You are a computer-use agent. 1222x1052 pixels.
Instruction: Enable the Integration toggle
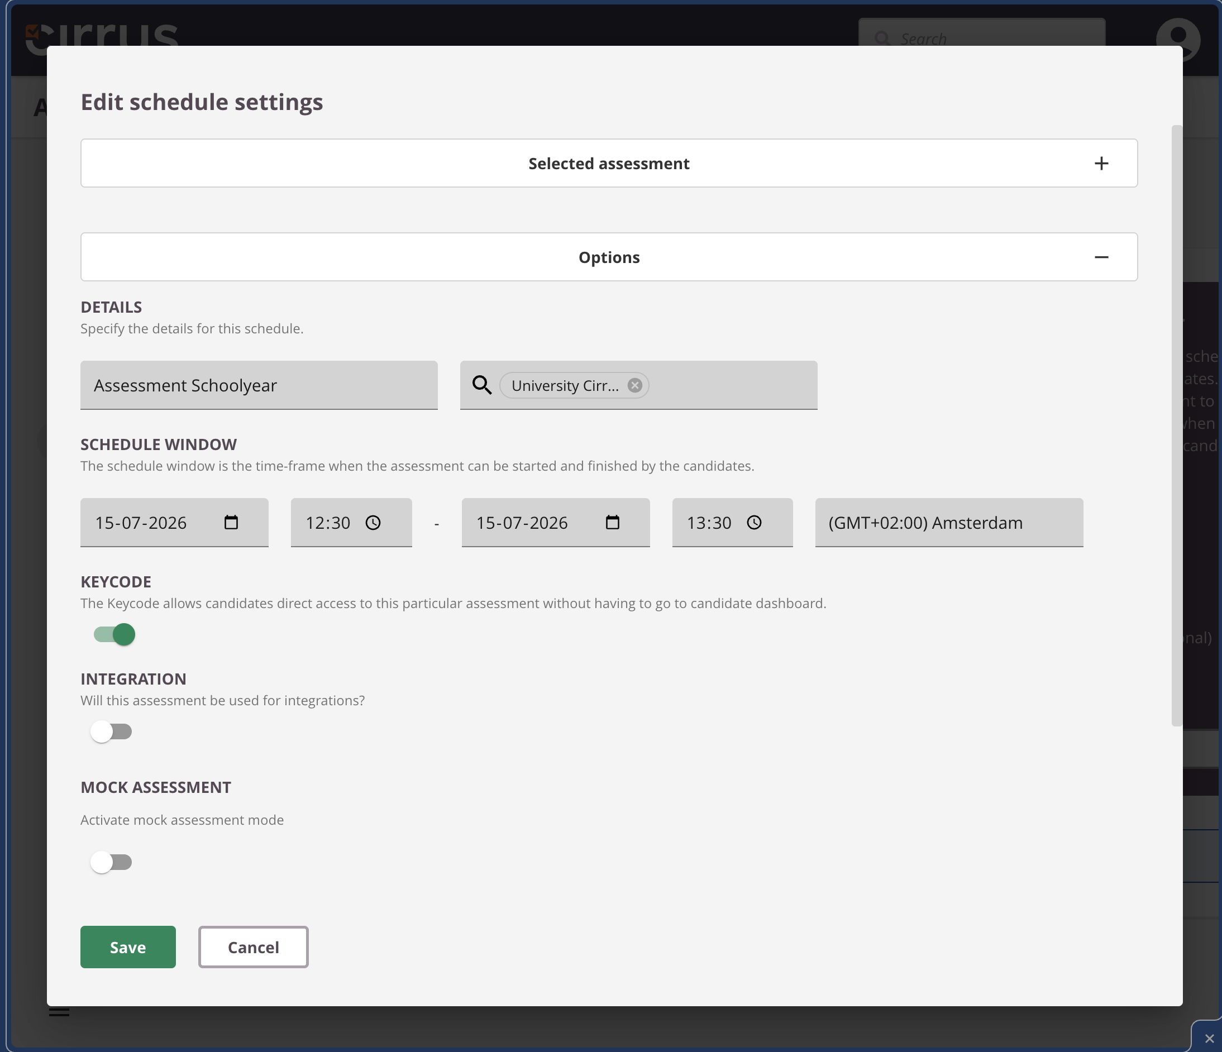tap(112, 731)
